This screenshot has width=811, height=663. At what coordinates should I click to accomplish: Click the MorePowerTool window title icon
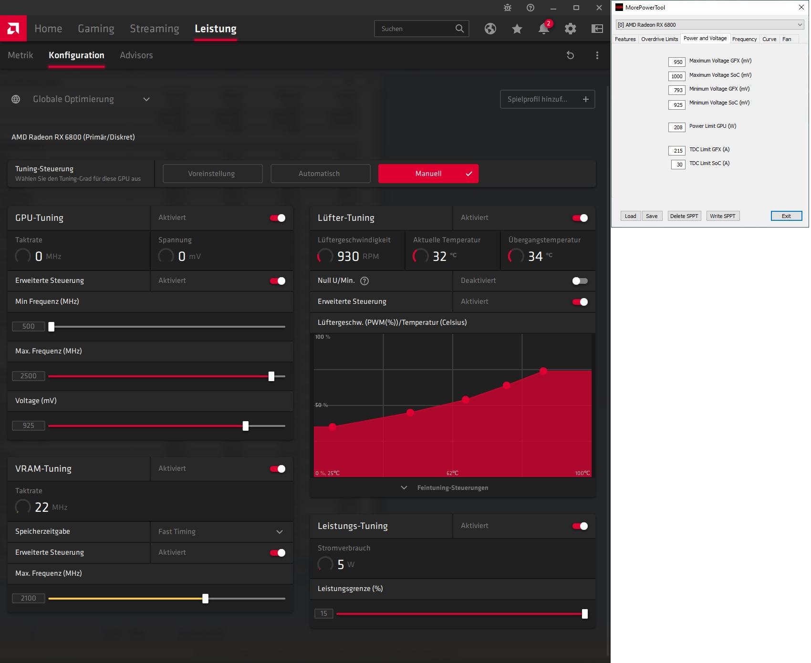(619, 7)
